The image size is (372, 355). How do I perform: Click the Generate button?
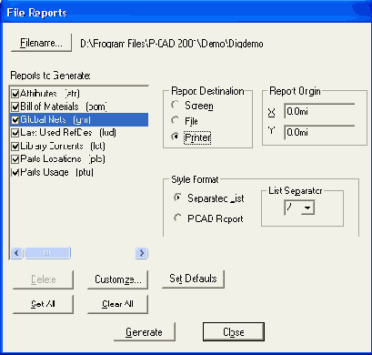click(x=145, y=332)
